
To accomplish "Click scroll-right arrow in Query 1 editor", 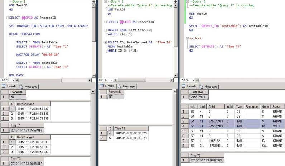I will (90, 80).
